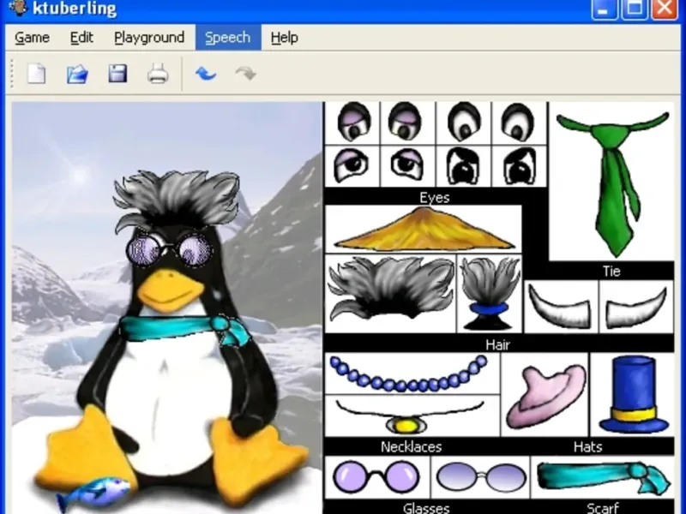Select the right white horn

(x=636, y=307)
